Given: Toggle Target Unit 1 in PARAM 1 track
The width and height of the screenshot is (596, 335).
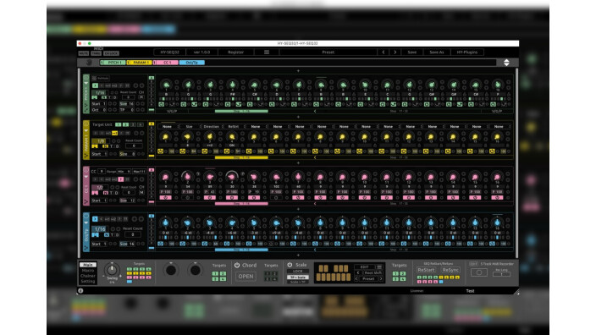Looking at the screenshot, I should click(x=119, y=124).
